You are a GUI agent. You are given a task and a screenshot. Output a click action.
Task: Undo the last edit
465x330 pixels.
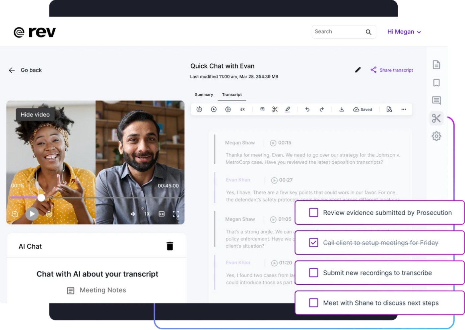pyautogui.click(x=307, y=109)
